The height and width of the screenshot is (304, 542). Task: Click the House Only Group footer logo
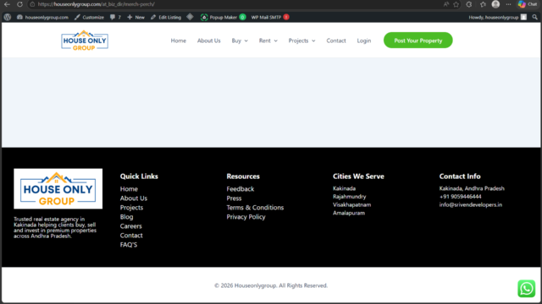(58, 188)
